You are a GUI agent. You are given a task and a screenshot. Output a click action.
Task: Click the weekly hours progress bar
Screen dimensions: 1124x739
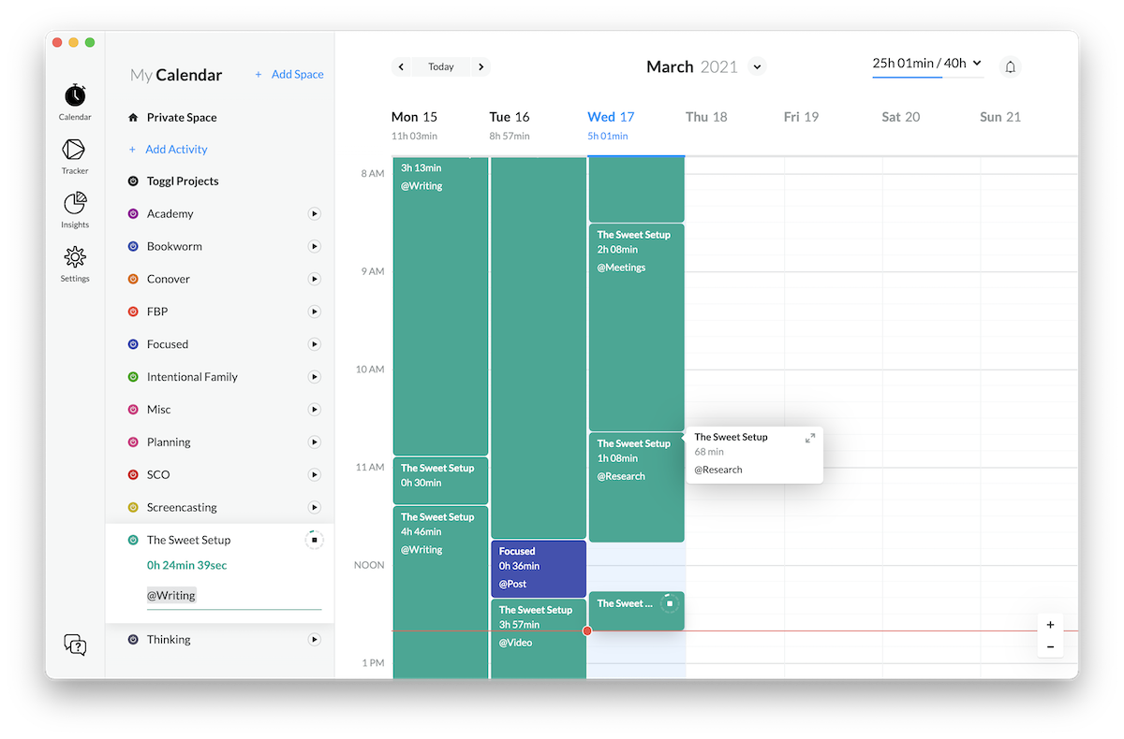[927, 77]
